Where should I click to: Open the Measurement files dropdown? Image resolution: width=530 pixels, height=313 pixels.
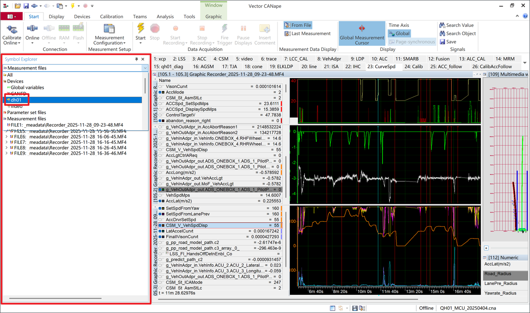coord(145,68)
